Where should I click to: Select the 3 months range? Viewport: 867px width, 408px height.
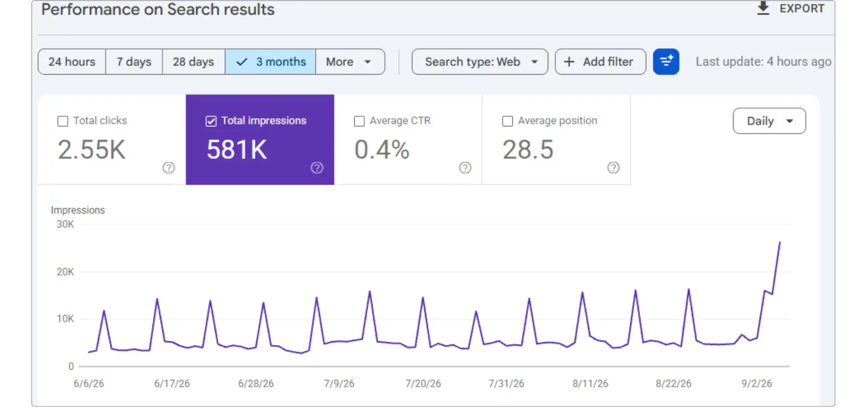pos(270,62)
